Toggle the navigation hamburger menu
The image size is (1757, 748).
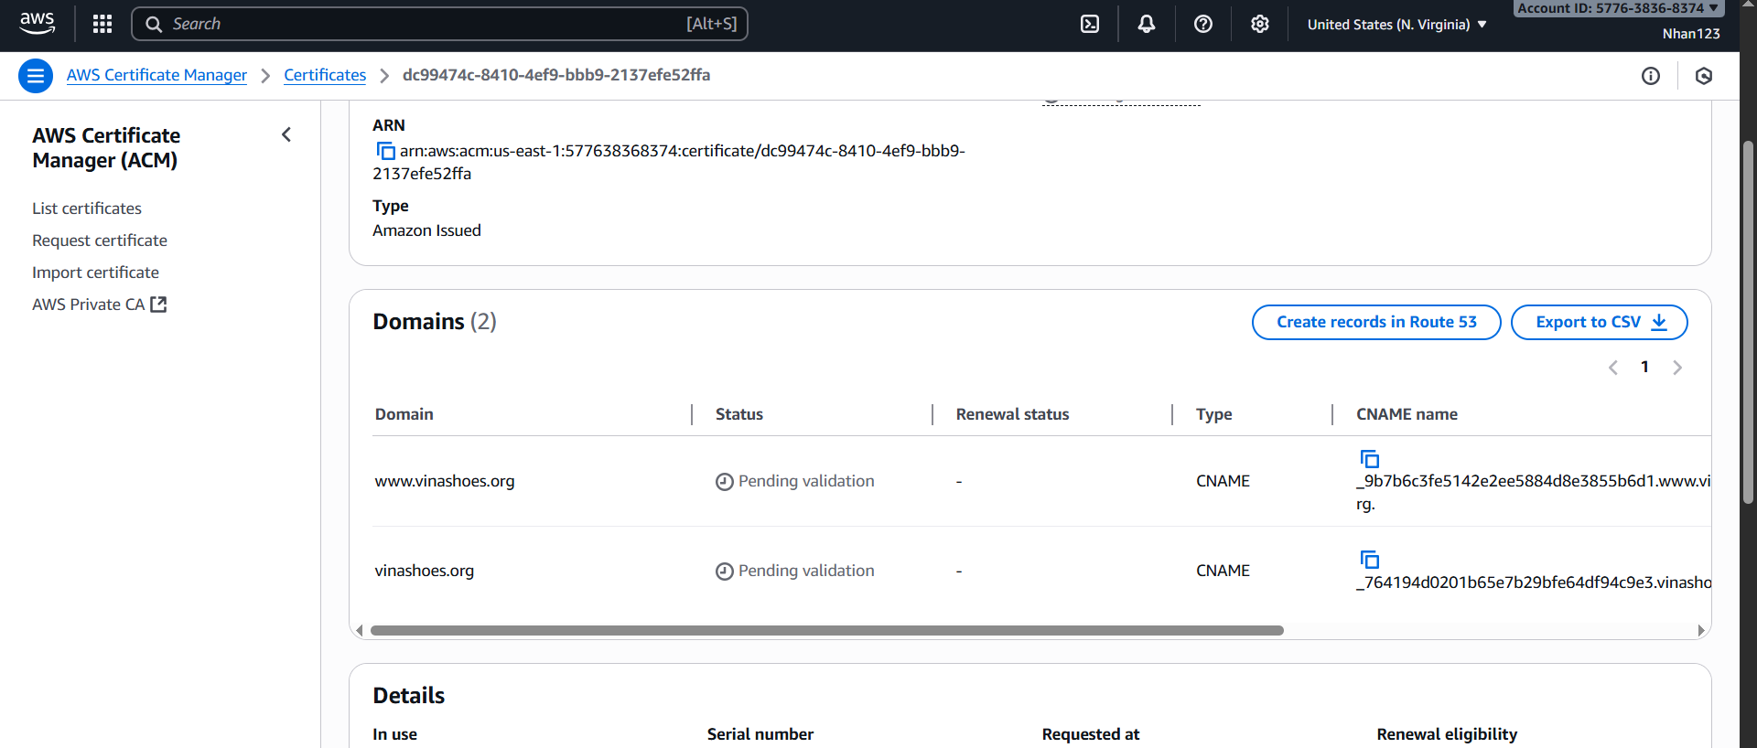[36, 76]
